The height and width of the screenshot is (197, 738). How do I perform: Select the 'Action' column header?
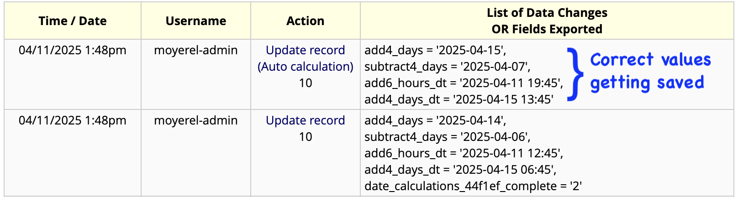tap(306, 21)
